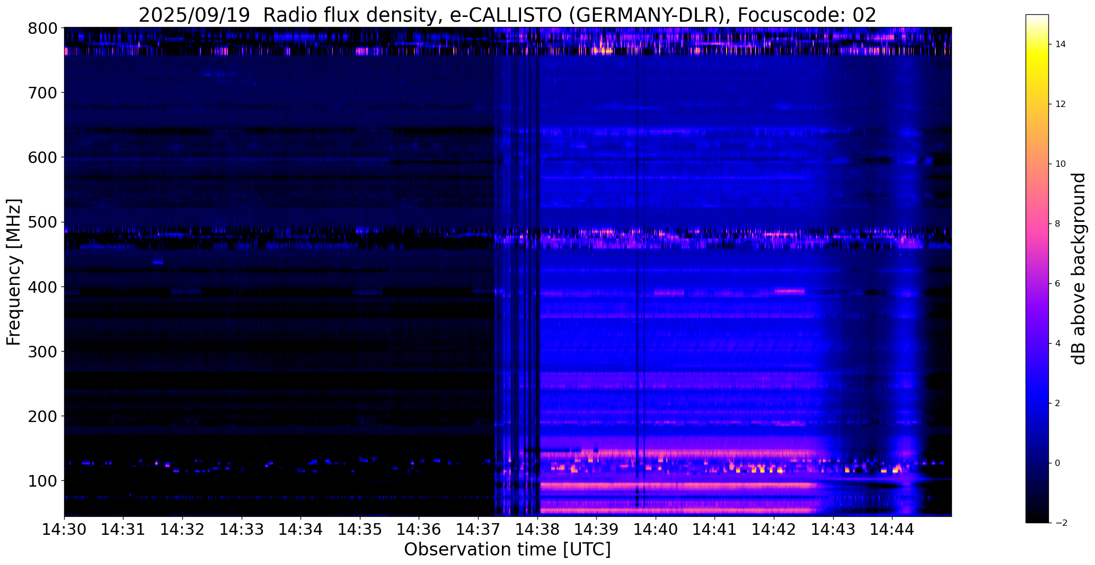The width and height of the screenshot is (1095, 565).
Task: Click the colorbar tick label 6
Action: (x=1058, y=284)
